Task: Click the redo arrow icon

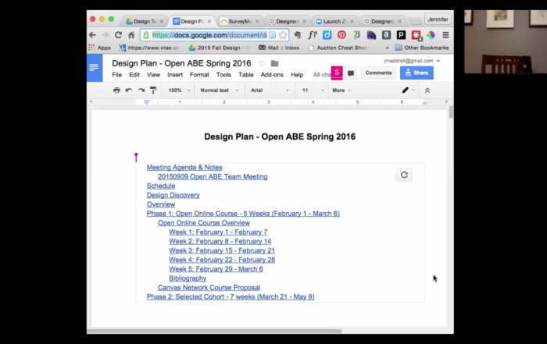Action: pyautogui.click(x=141, y=90)
